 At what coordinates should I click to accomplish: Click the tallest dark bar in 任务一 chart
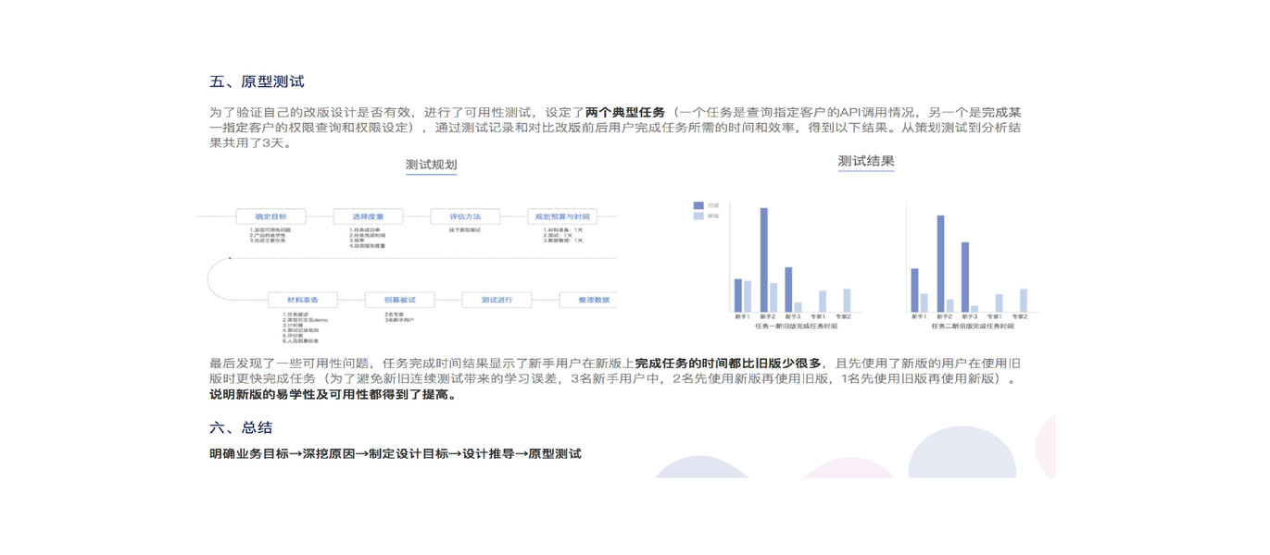764,260
